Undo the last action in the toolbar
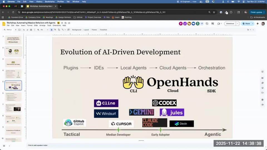This screenshot has width=267, height=150. coord(24,30)
